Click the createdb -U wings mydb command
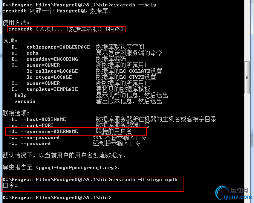The image size is (254, 203). (x=144, y=180)
